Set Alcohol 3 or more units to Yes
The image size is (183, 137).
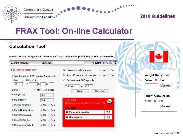108,75
